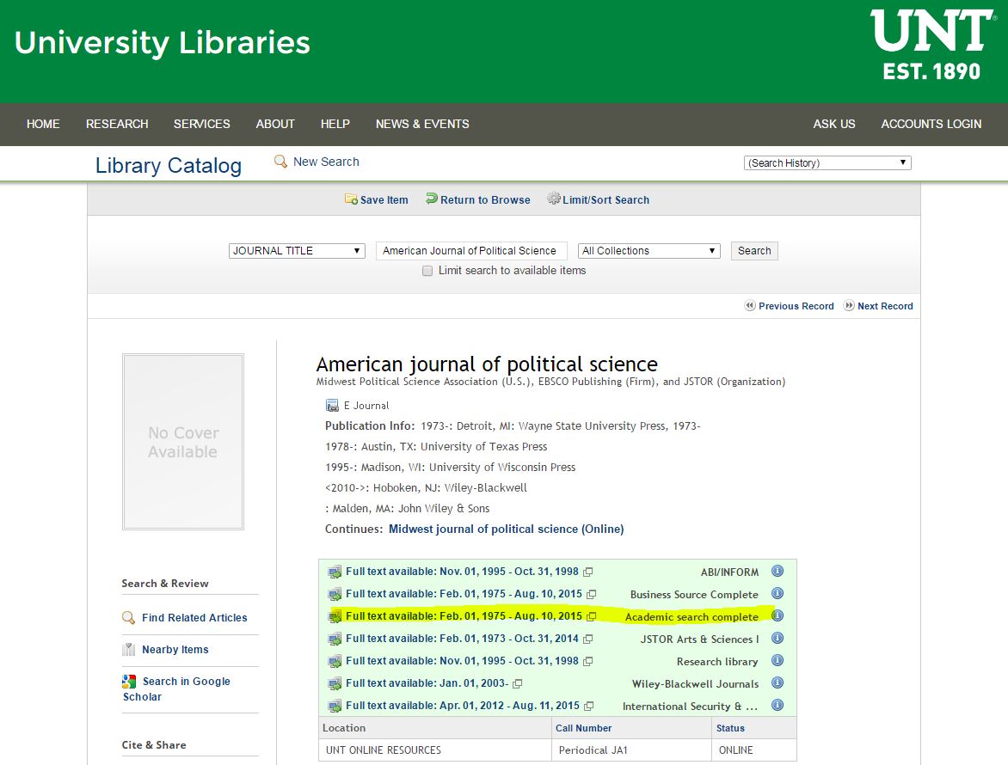Click the Previous Record arrow icon
Image resolution: width=1008 pixels, height=765 pixels.
tap(750, 306)
